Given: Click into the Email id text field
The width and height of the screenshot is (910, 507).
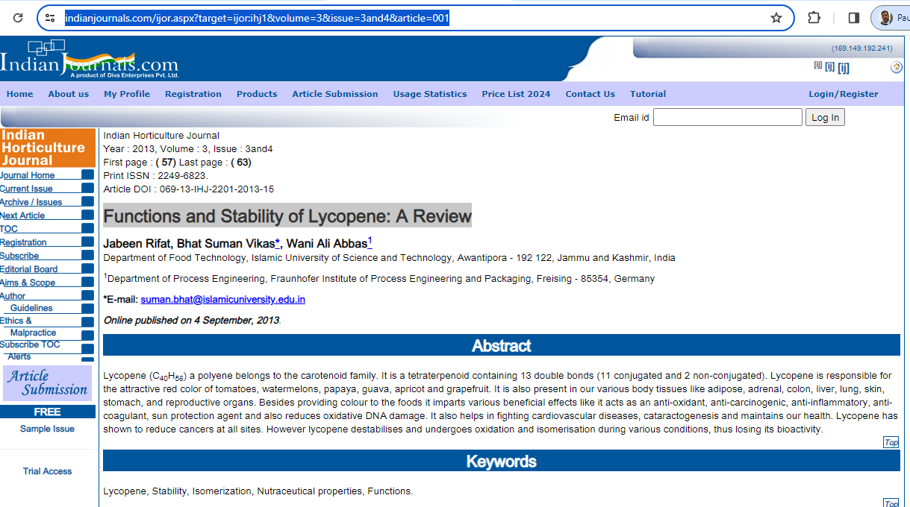Looking at the screenshot, I should (727, 117).
